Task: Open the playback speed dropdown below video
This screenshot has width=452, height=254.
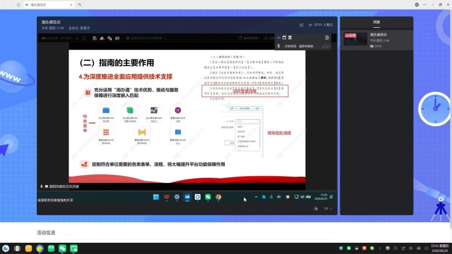Action: click(x=328, y=208)
